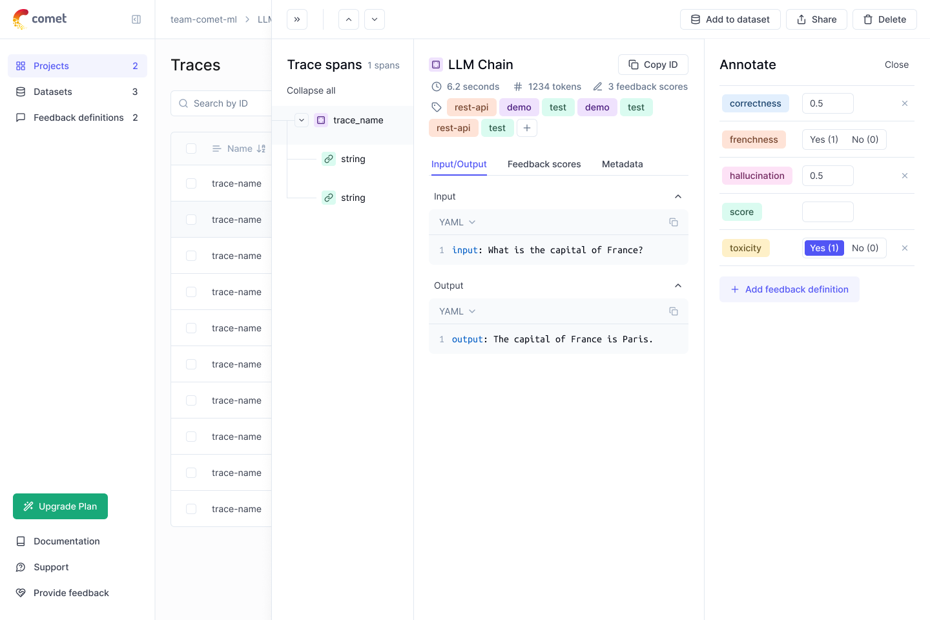Image resolution: width=930 pixels, height=620 pixels.
Task: Go to next trace with down arrow
Action: [375, 19]
